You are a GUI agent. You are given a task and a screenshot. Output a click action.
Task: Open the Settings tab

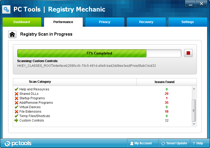[x=188, y=22]
